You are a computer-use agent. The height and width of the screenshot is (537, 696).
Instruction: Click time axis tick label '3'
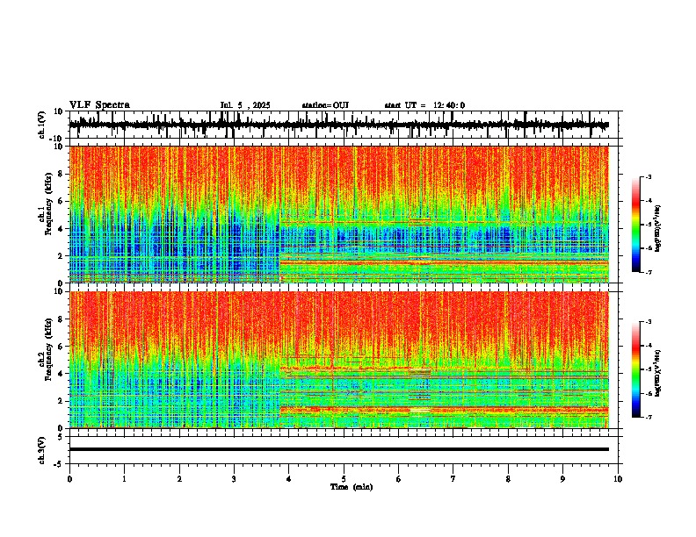coord(234,479)
